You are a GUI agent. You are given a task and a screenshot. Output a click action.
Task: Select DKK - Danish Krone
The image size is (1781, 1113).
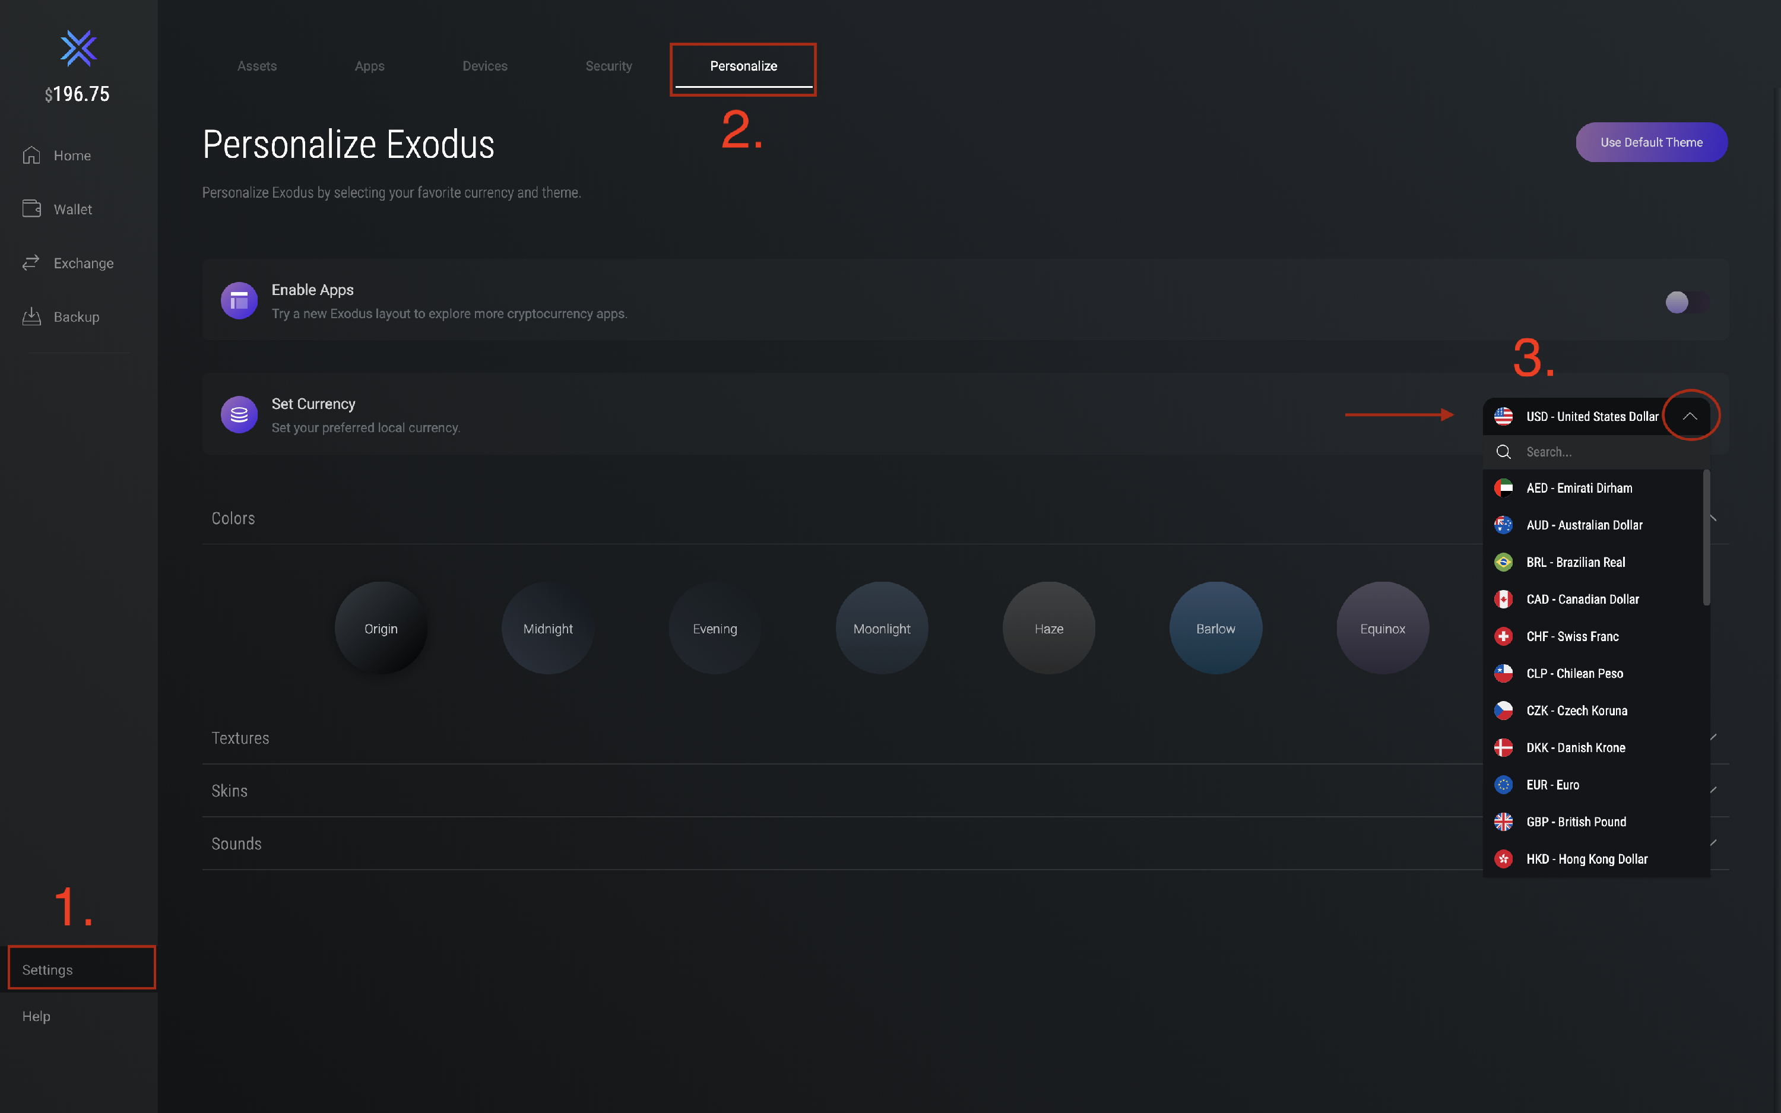[x=1594, y=747]
